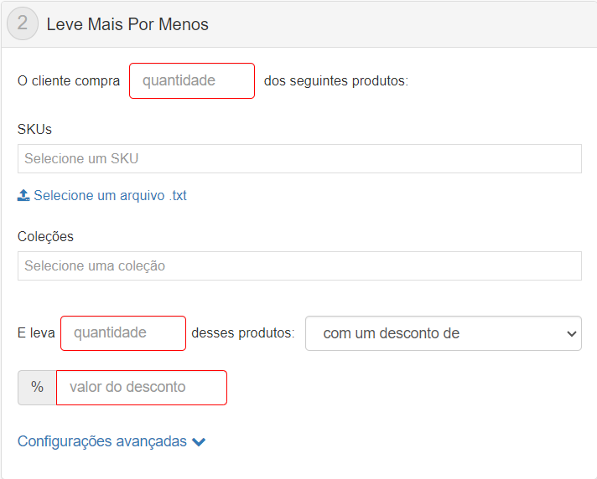Click the "valor do desconto" input

[142, 388]
